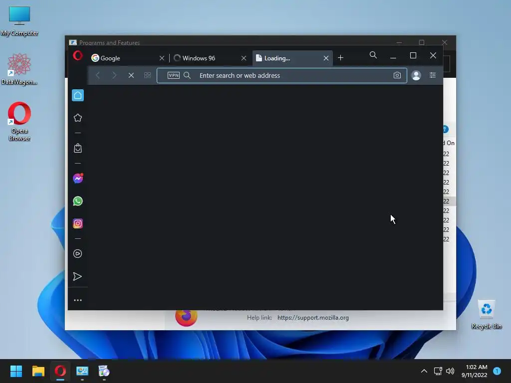
Task: Close the Windows 96 tab
Action: tap(244, 58)
